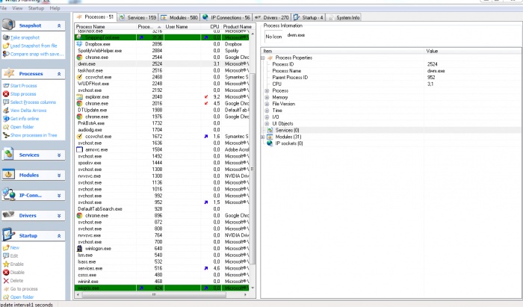Click the Take snapshot link
The width and height of the screenshot is (523, 307).
pyautogui.click(x=25, y=37)
